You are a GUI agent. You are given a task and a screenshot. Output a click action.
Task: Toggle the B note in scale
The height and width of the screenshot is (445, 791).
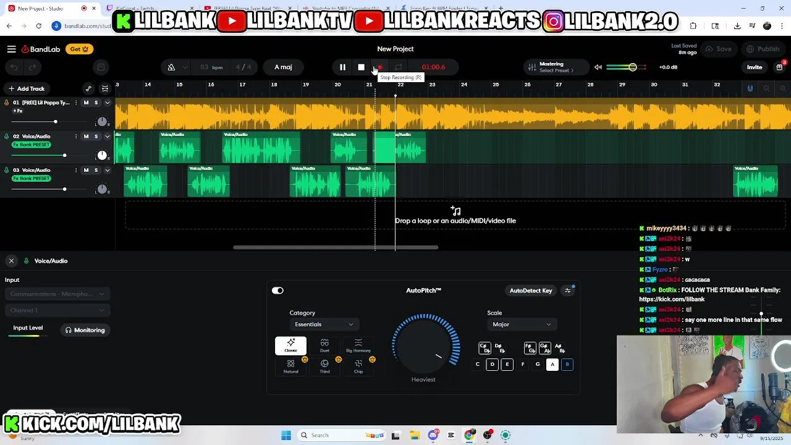point(567,365)
